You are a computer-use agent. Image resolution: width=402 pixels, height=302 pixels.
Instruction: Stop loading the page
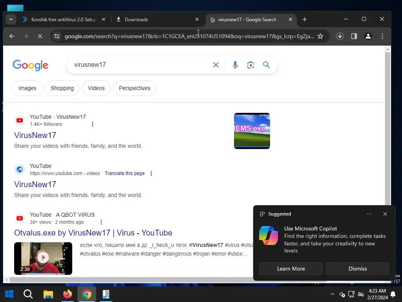pyautogui.click(x=40, y=36)
